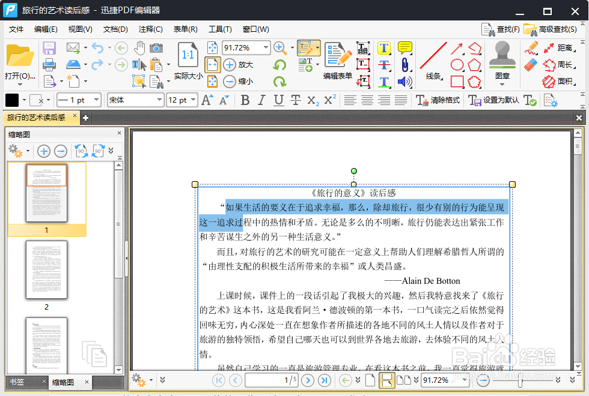Select the 图章 (Stamp) tool

[x=502, y=56]
